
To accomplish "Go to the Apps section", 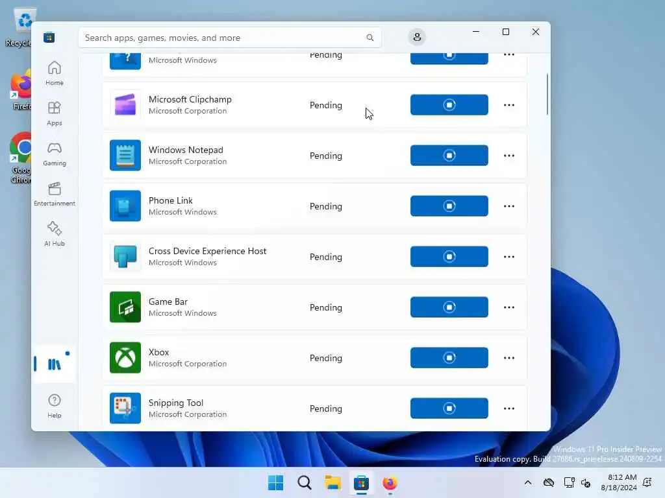I will pos(55,113).
